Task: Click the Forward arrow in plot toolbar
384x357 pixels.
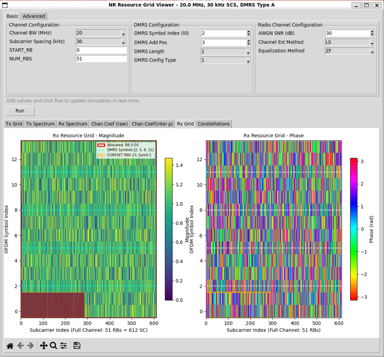Action: click(x=30, y=346)
